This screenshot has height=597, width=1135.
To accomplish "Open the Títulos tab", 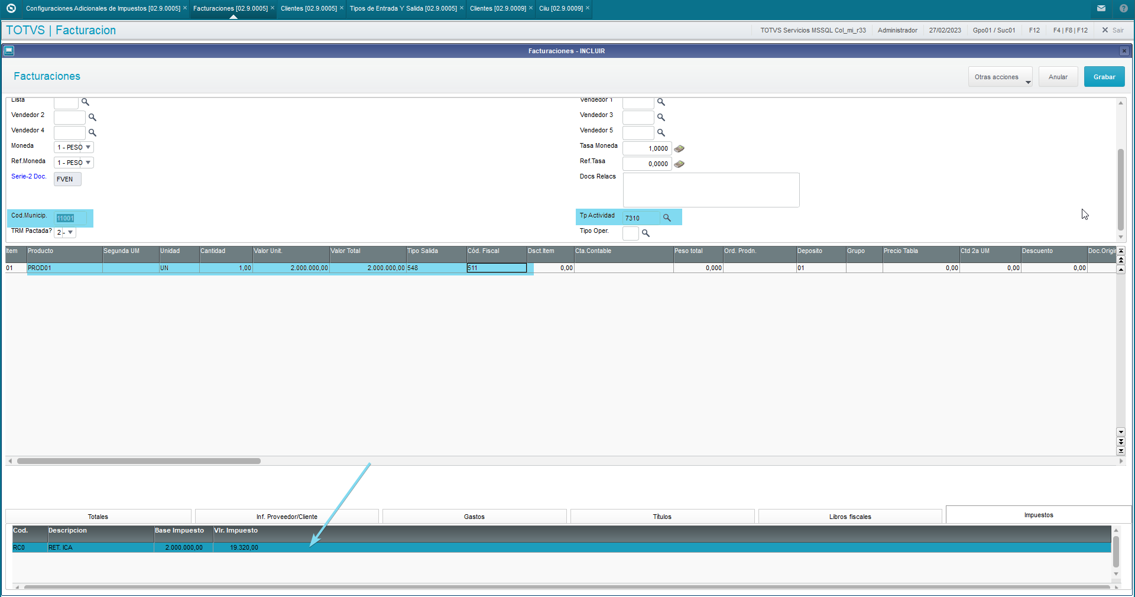I will [x=662, y=517].
